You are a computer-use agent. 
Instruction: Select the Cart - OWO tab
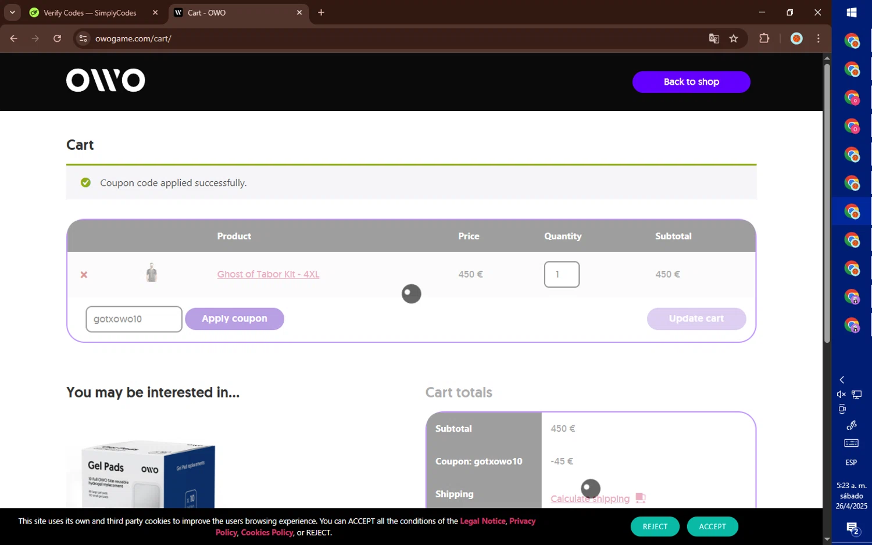tap(238, 13)
